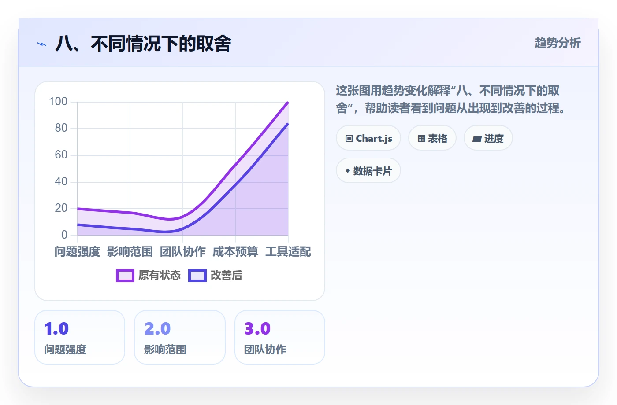Click the 工具适配 x-axis label
Viewport: 617px width, 405px height.
click(x=288, y=252)
